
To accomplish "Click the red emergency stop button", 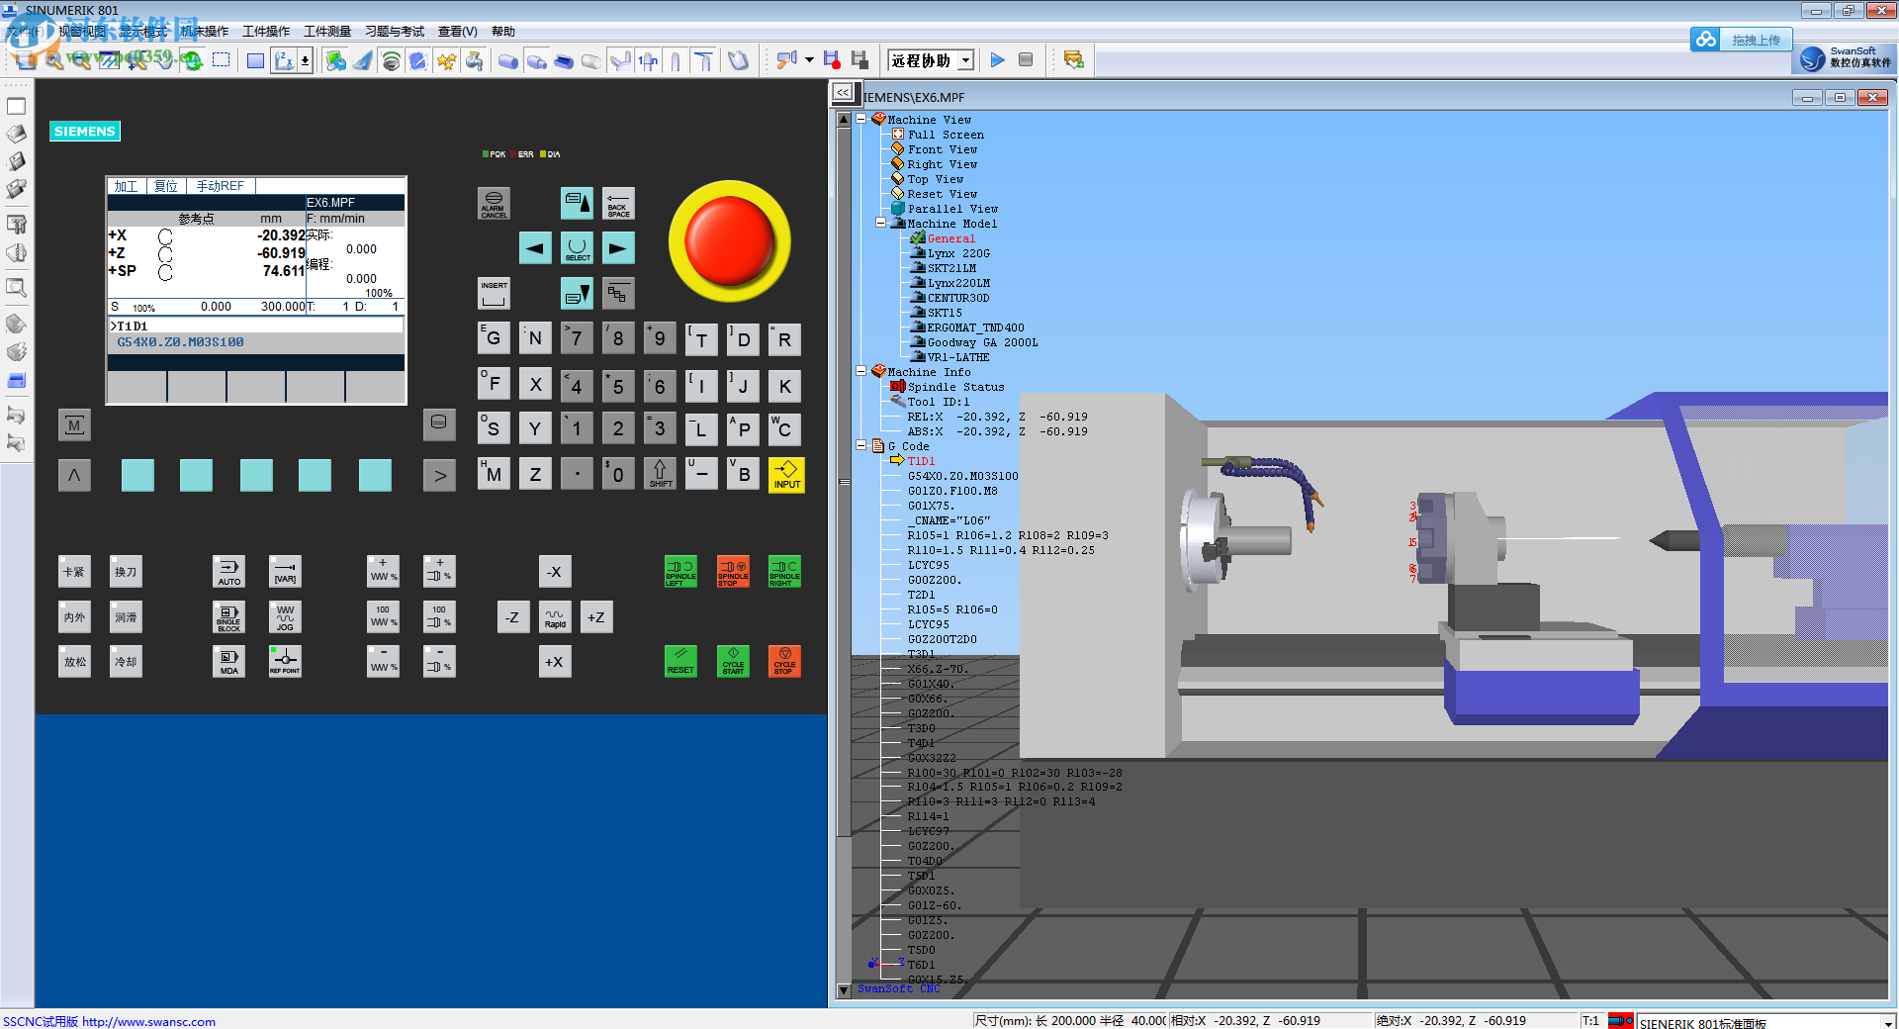I will click(x=730, y=240).
